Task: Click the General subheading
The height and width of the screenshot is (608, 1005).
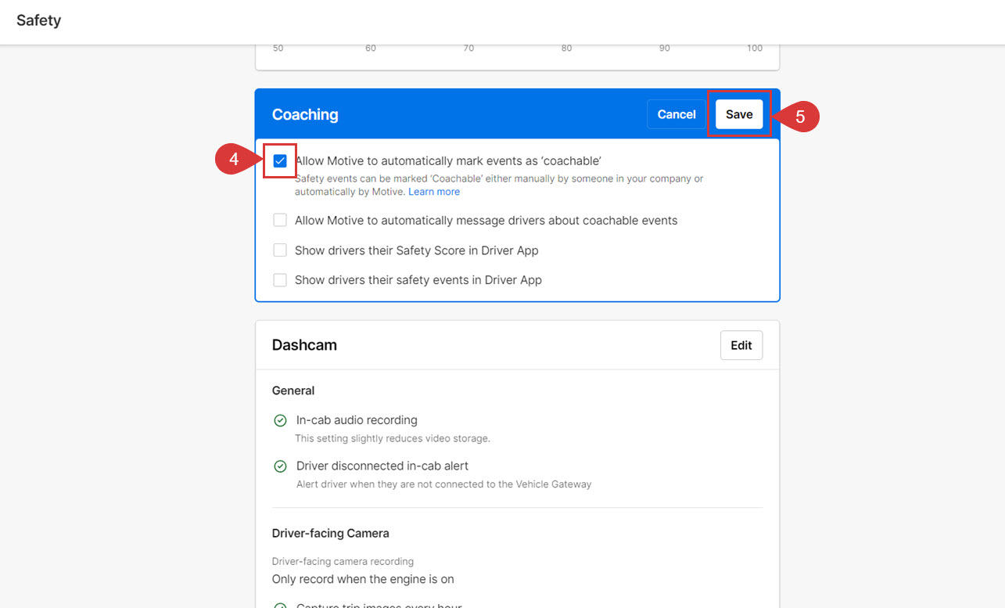Action: 293,390
